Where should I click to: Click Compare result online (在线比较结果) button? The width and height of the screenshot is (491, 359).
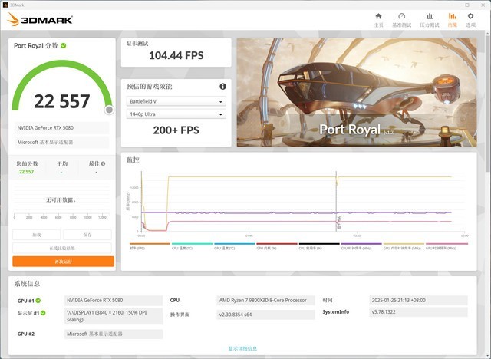coord(62,249)
